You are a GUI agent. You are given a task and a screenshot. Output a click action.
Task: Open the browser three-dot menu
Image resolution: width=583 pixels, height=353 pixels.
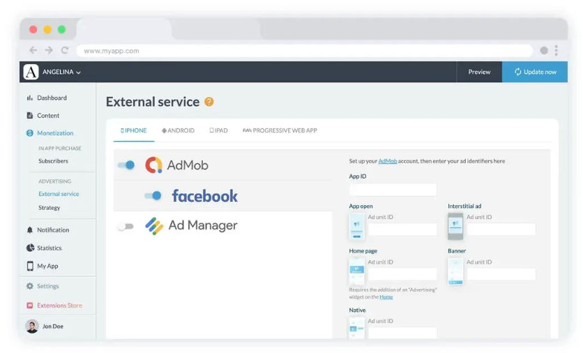tap(556, 50)
